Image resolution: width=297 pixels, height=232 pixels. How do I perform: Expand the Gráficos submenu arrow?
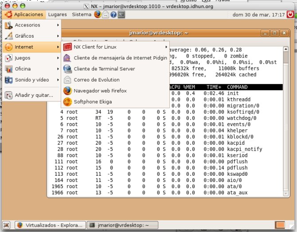[x=58, y=36]
